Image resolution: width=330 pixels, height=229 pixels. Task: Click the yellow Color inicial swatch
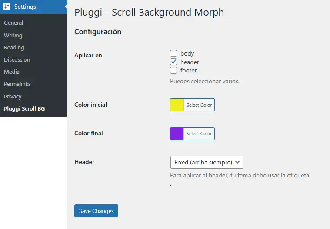[177, 105]
